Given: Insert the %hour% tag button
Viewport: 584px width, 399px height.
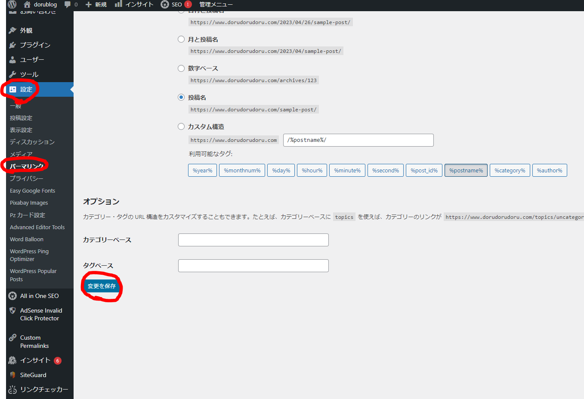Looking at the screenshot, I should pyautogui.click(x=312, y=170).
